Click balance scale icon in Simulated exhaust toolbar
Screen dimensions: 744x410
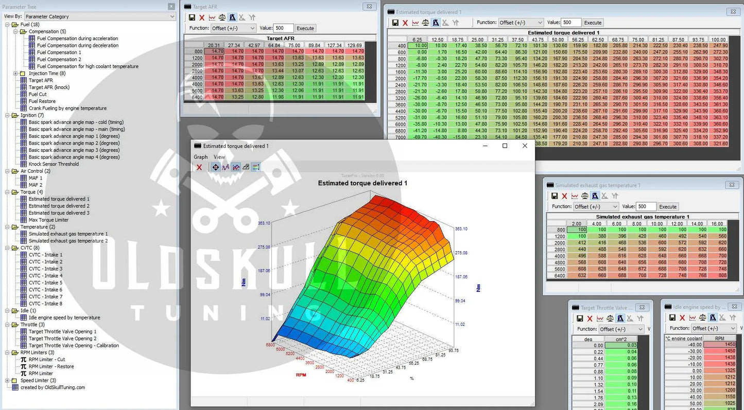click(585, 196)
